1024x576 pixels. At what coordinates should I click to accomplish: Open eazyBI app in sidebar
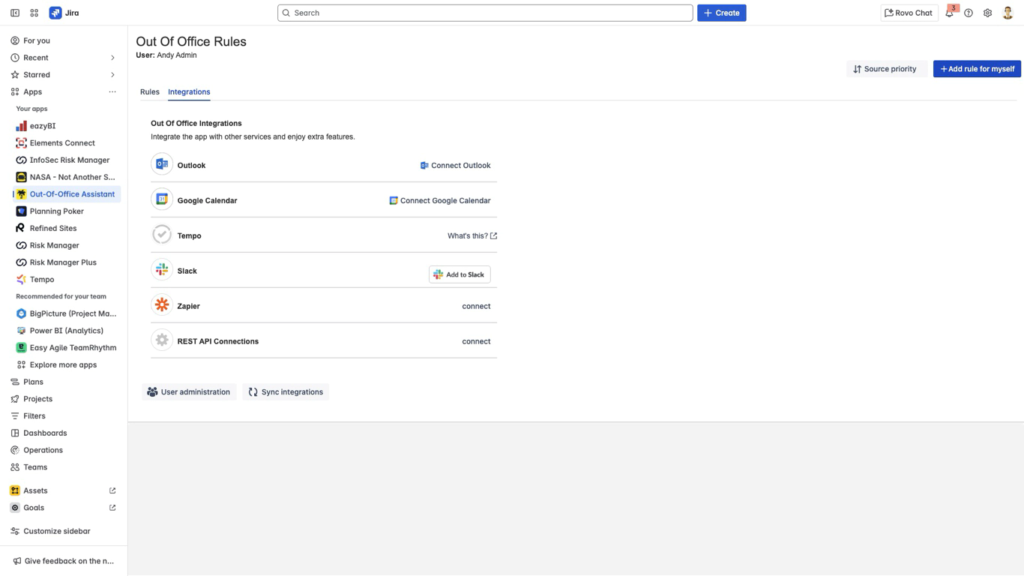(43, 126)
